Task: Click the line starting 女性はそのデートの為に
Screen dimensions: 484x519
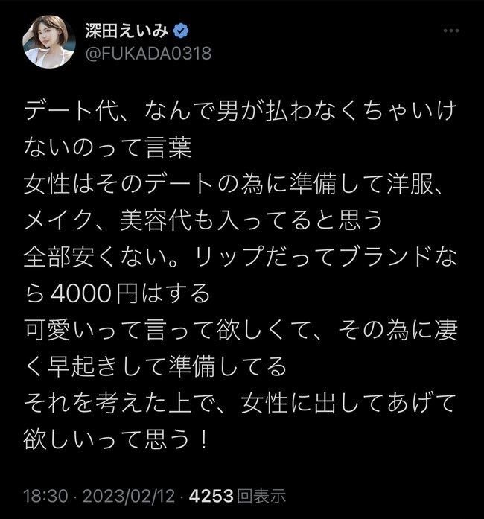Action: pyautogui.click(x=234, y=185)
